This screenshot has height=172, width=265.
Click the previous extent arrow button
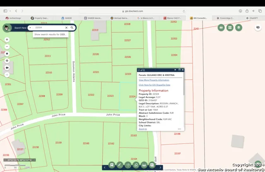coord(7,68)
